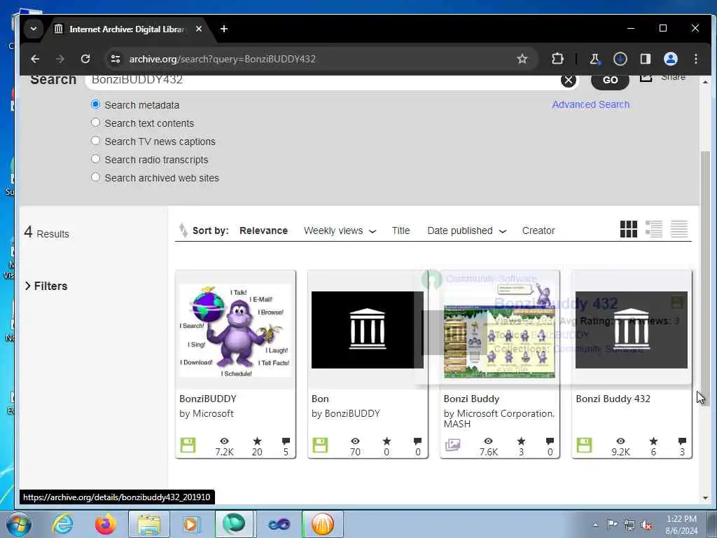This screenshot has width=717, height=538.
Task: Bookmark this page with the star icon
Action: point(522,59)
